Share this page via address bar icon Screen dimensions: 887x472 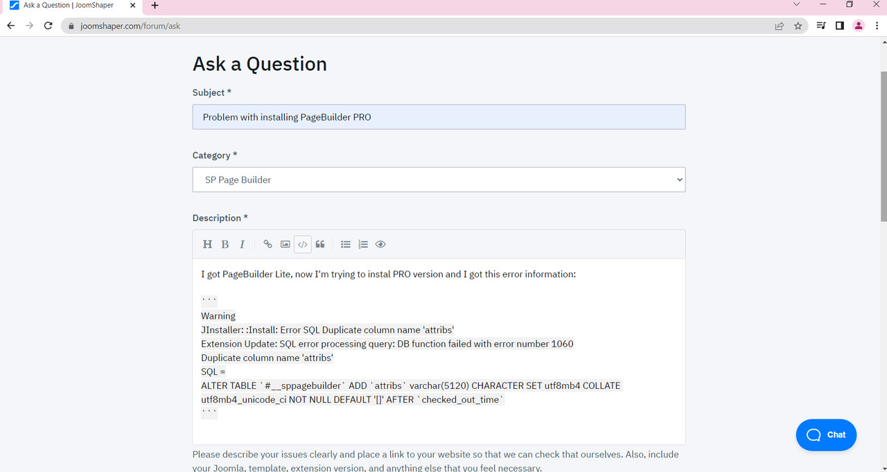(x=780, y=26)
